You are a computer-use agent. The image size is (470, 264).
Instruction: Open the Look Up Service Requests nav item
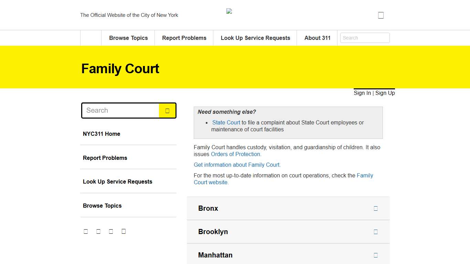[255, 38]
